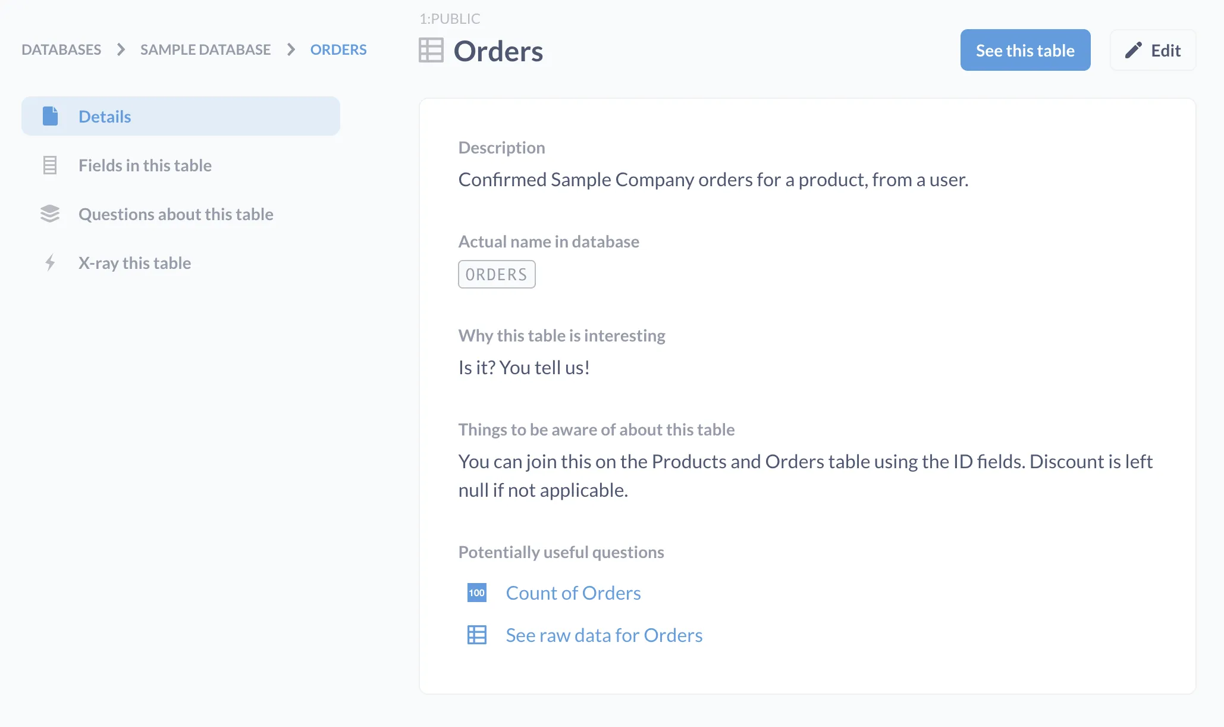Click the Details panel icon
Viewport: 1224px width, 727px height.
(x=49, y=115)
